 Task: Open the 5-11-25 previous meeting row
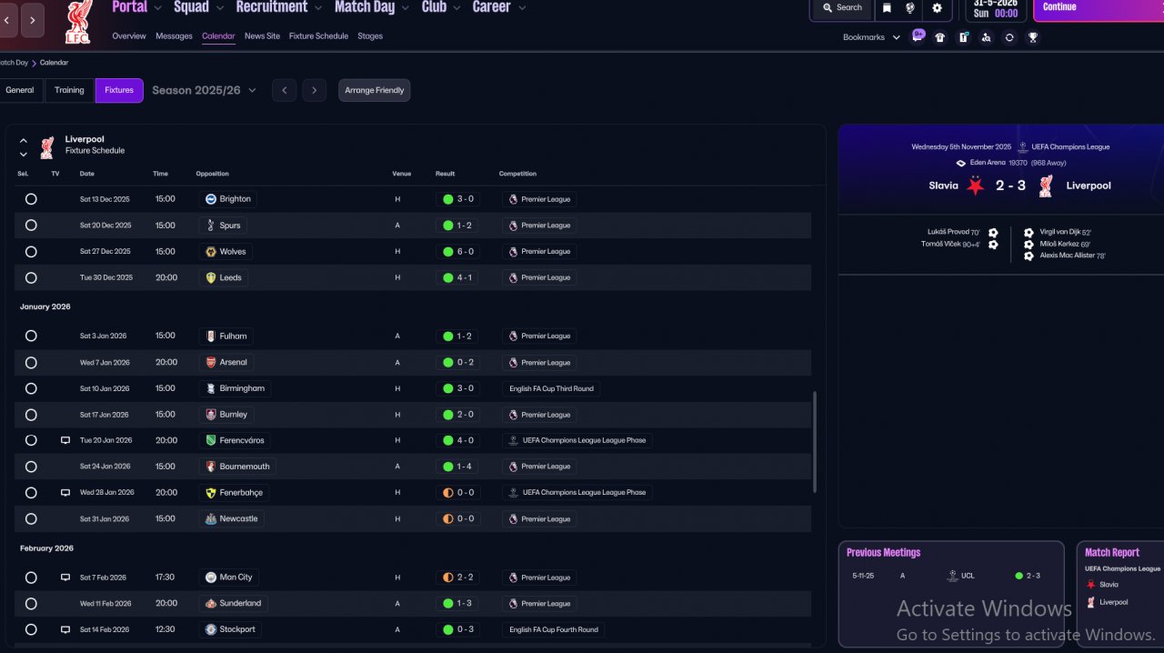[x=950, y=576]
